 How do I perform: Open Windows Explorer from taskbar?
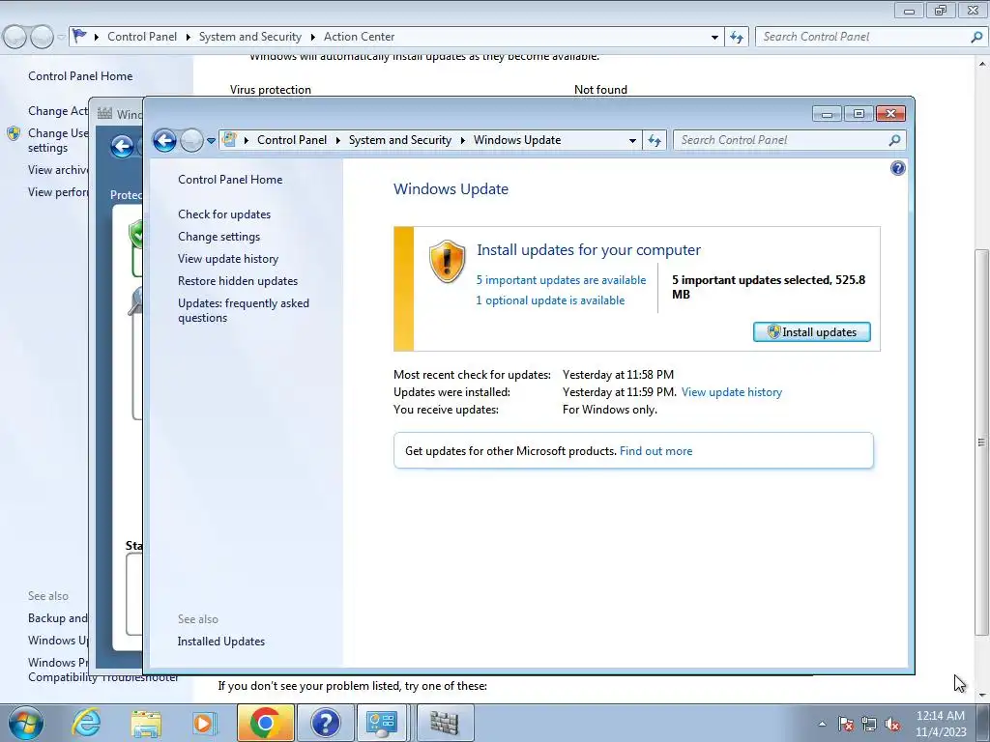coord(146,723)
